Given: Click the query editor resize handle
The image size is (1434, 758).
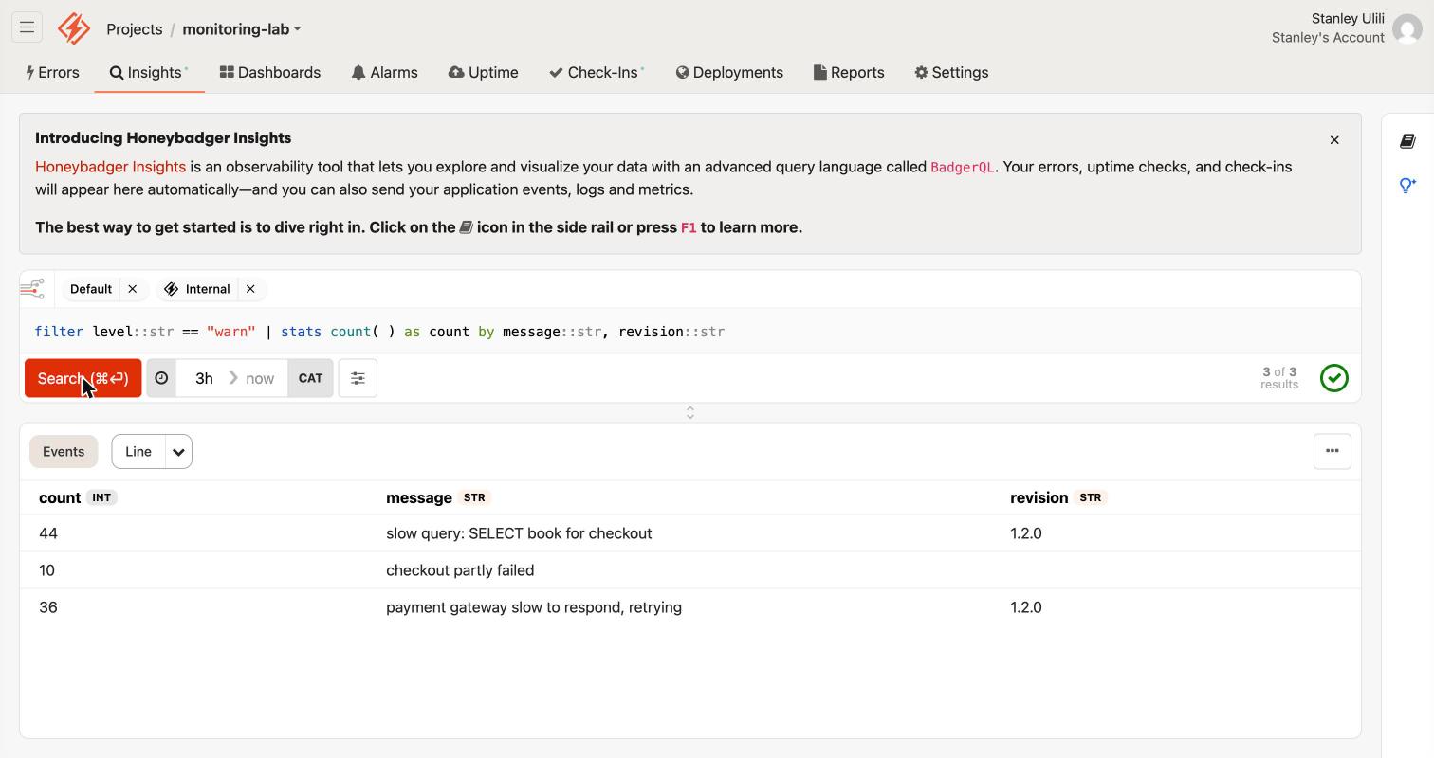Looking at the screenshot, I should click(690, 413).
